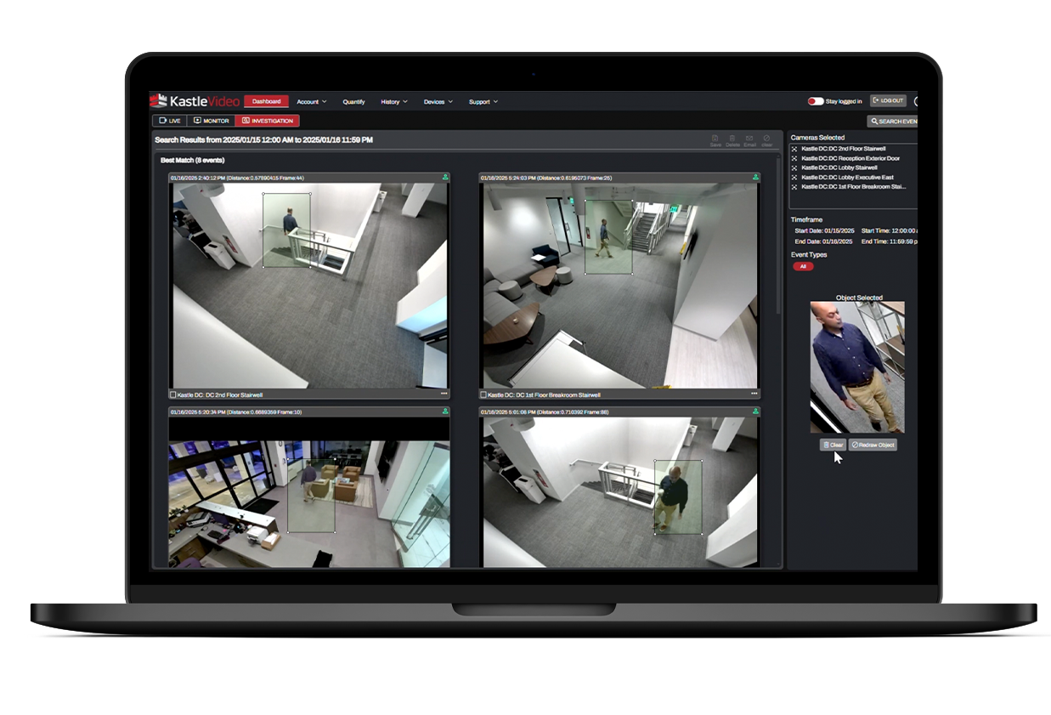Expand the Devices dropdown menu
Image resolution: width=1051 pixels, height=715 pixels.
(x=438, y=102)
